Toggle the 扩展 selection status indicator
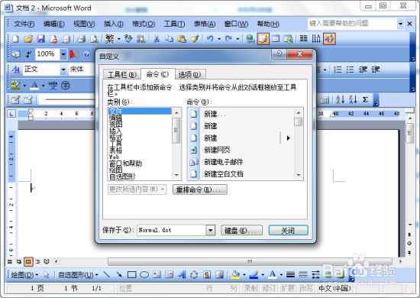Image resolution: width=420 pixels, height=298 pixels. (x=287, y=288)
